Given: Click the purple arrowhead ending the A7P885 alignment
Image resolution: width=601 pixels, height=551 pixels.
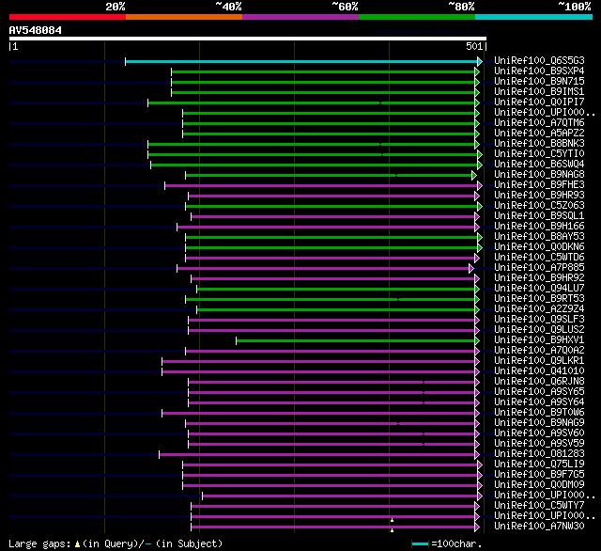Looking at the screenshot, I should click(x=471, y=269).
